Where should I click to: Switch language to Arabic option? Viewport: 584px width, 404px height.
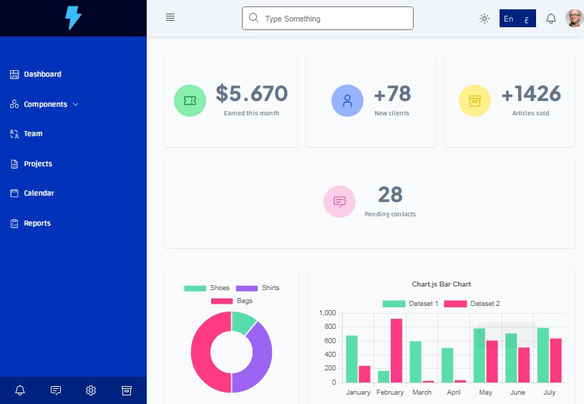(x=527, y=19)
